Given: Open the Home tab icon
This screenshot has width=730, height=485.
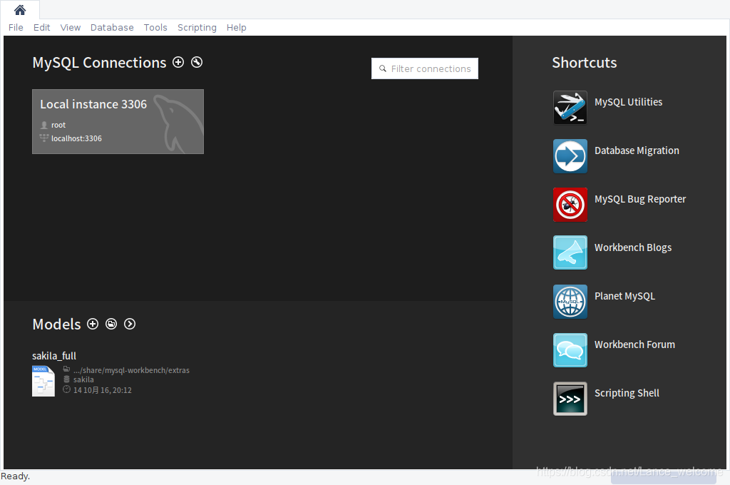Looking at the screenshot, I should [x=19, y=10].
